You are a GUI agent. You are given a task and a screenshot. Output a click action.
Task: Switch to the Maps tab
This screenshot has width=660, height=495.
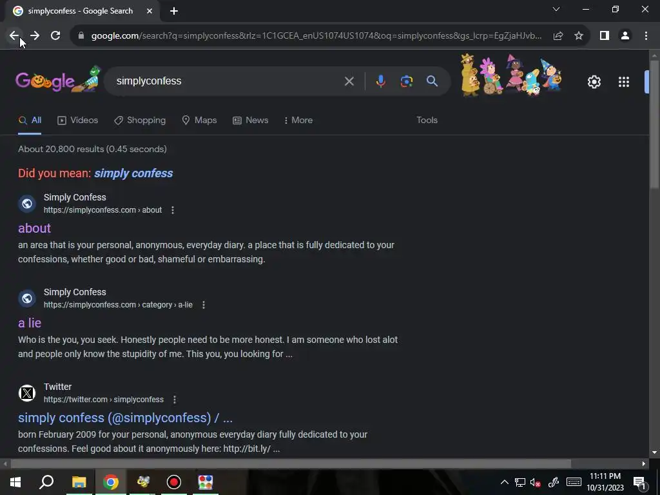point(199,121)
